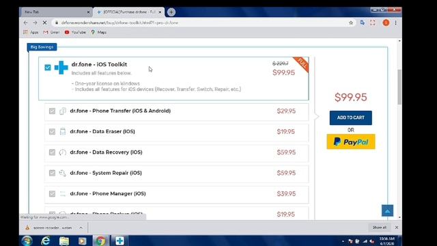Click the $29.95 Phone Transfer price
Image resolution: width=437 pixels, height=246 pixels.
(286, 111)
